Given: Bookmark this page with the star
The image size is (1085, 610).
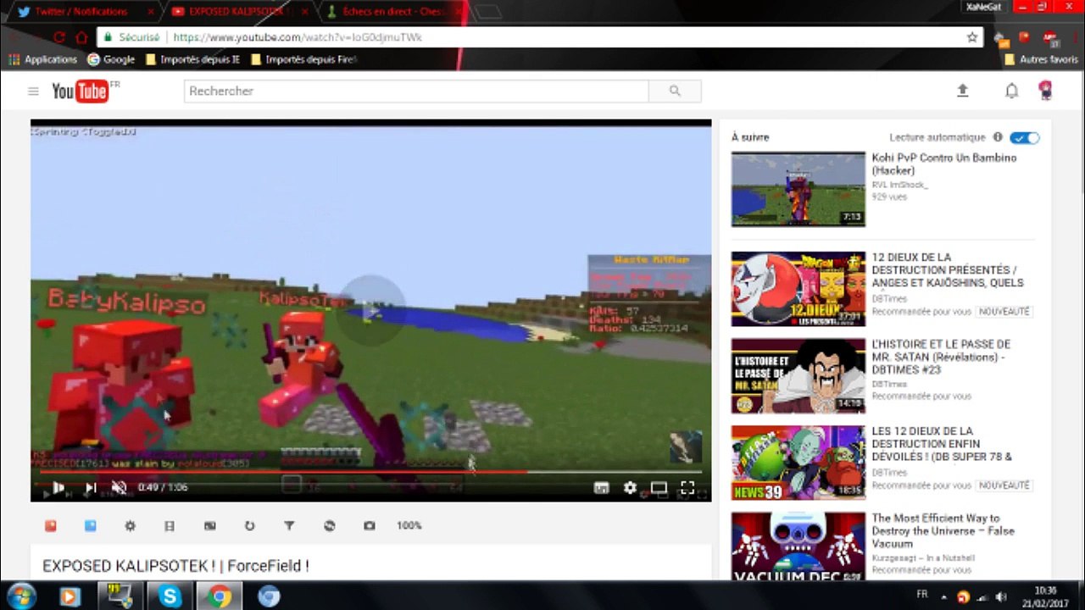Looking at the screenshot, I should (972, 37).
